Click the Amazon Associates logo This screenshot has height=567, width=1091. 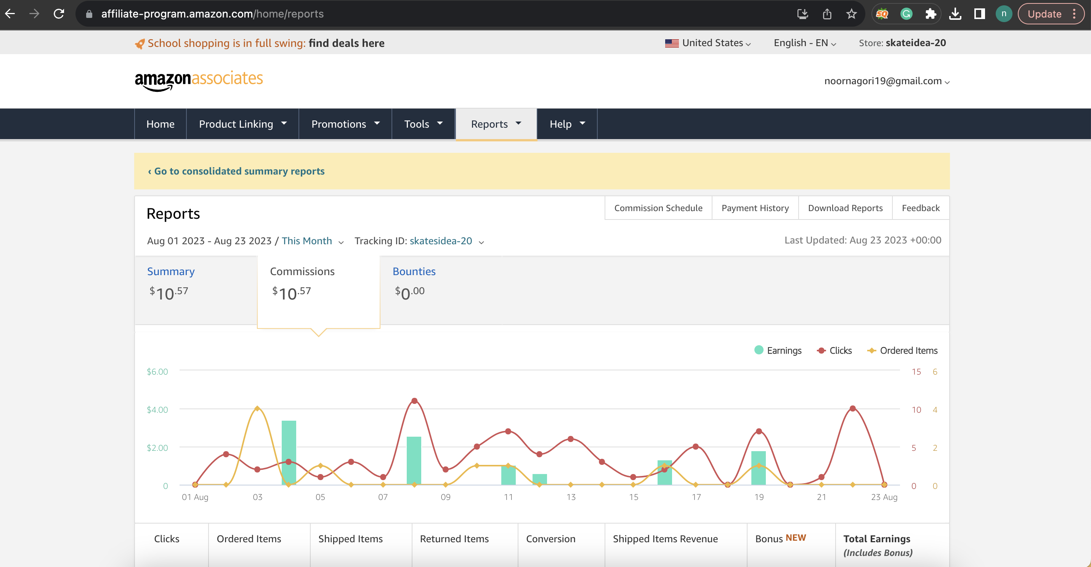click(x=199, y=80)
